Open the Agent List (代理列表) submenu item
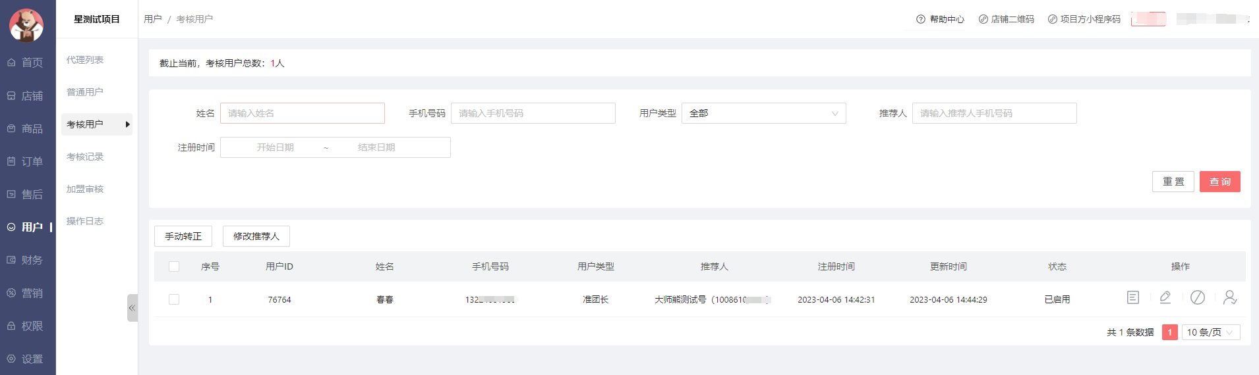The width and height of the screenshot is (1259, 375). point(85,60)
